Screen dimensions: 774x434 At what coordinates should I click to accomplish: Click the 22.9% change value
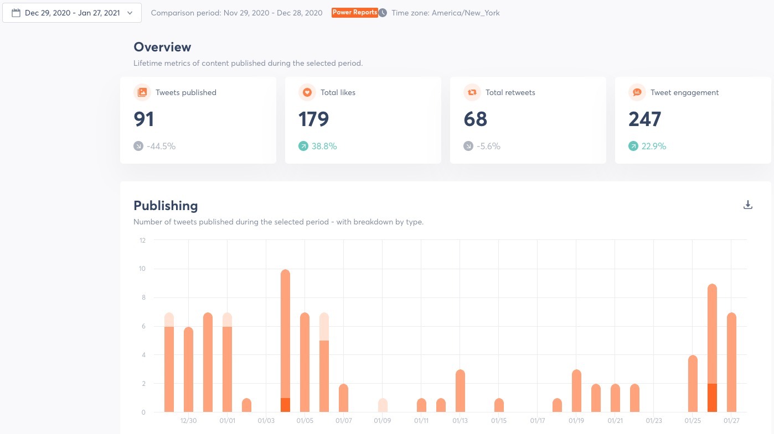coord(654,147)
